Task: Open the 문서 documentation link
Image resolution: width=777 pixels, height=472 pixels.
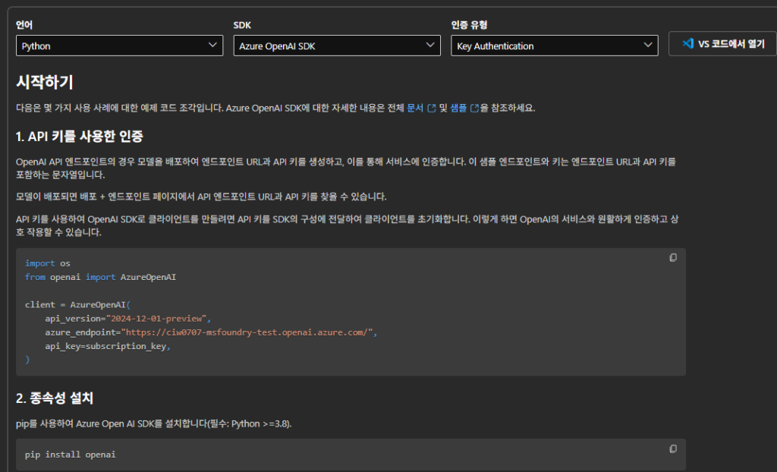Action: [416, 108]
